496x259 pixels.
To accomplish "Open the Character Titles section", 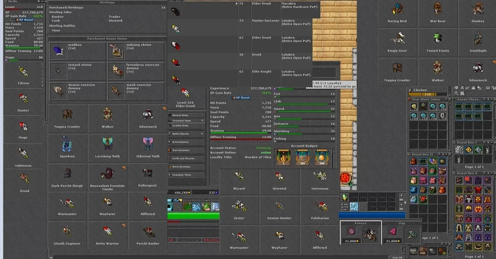I will coord(186,175).
